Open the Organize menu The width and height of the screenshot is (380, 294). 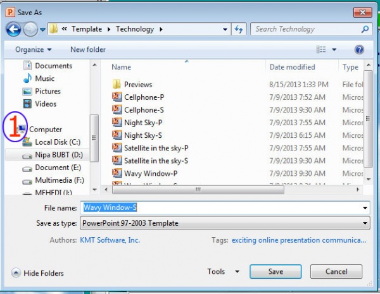point(33,49)
